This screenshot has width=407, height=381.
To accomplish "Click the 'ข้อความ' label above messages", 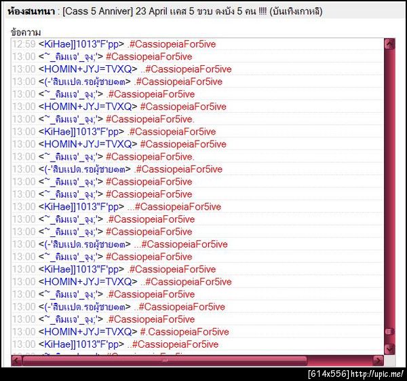I will coord(26,33).
